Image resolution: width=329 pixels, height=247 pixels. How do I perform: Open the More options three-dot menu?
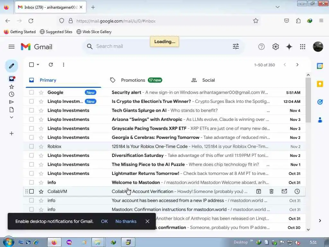tap(64, 65)
